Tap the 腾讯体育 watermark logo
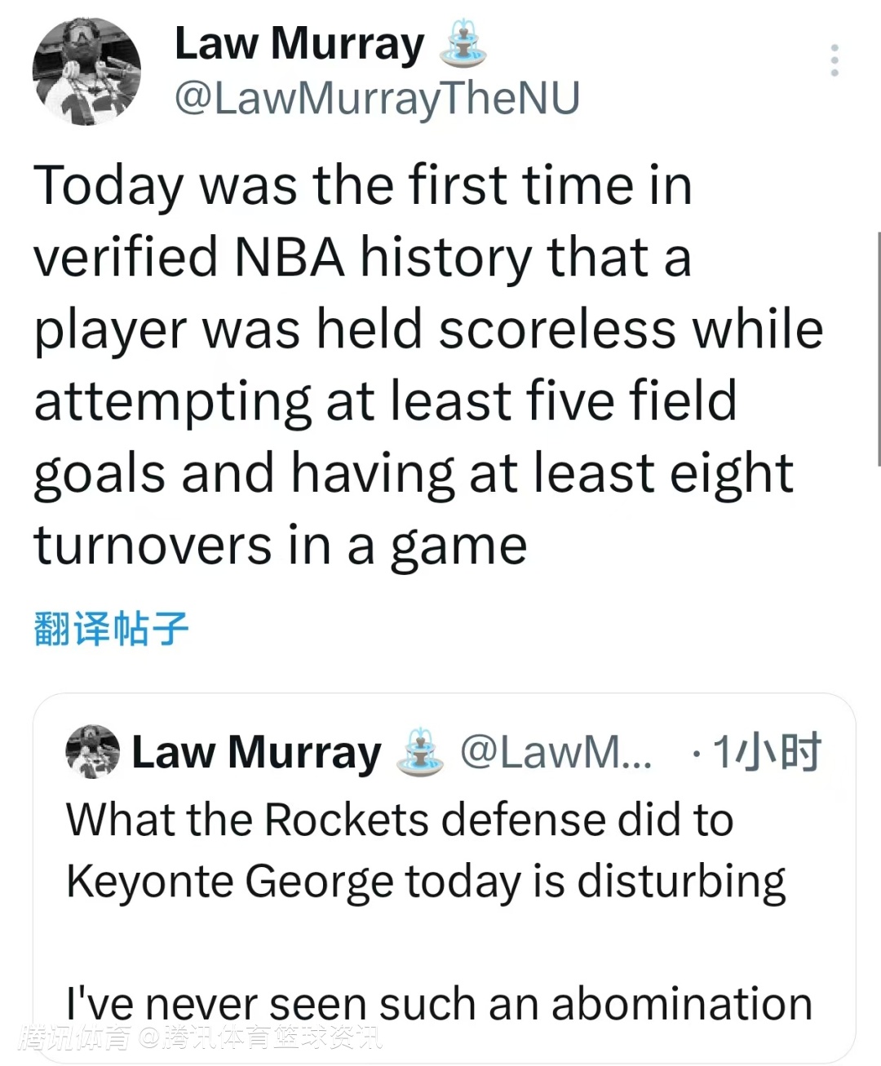Viewport: 881px width, 1066px height. 77,1038
